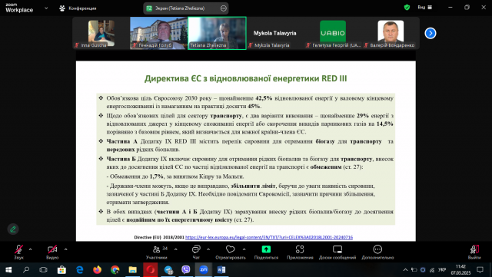492x277 pixels.
Task: Open Task View on the taskbar
Action: pos(43,269)
